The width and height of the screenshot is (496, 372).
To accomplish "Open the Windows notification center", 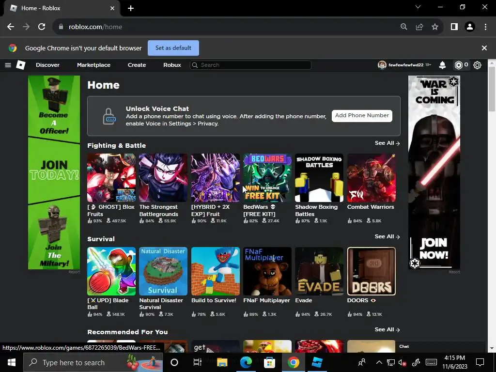I will point(480,362).
